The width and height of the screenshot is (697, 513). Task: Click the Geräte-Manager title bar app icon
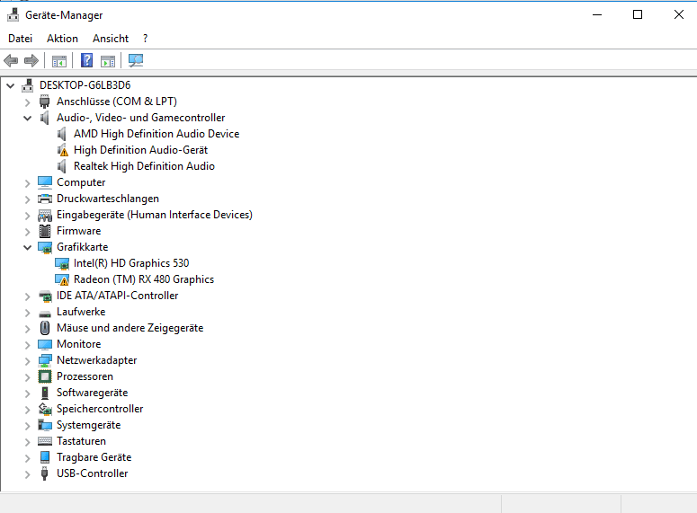[13, 14]
